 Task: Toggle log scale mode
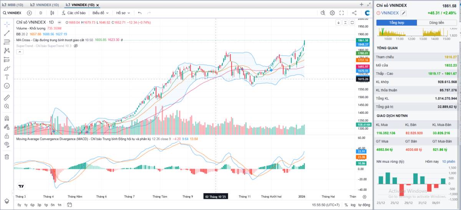click(x=353, y=205)
